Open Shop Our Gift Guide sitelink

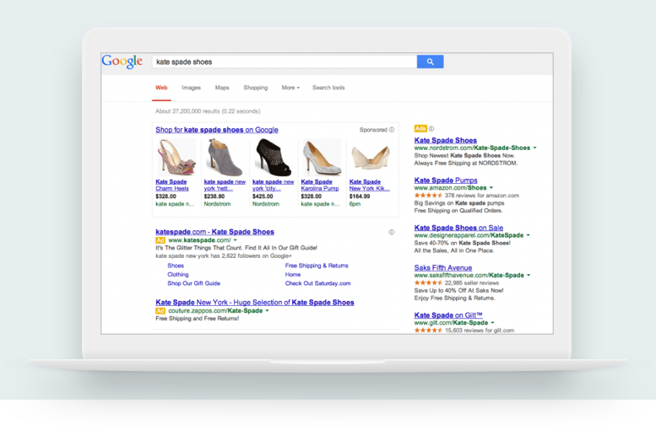193,283
